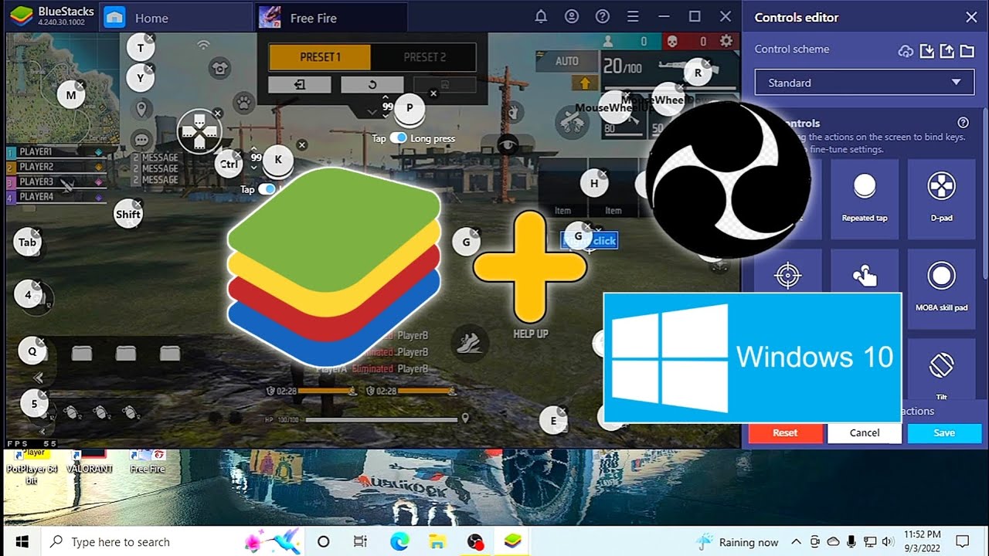The image size is (989, 556).
Task: Select the crosshair aim control
Action: tap(787, 276)
